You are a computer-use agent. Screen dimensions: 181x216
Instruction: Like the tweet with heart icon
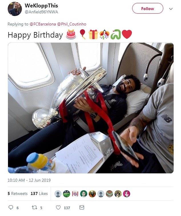pyautogui.click(x=58, y=207)
